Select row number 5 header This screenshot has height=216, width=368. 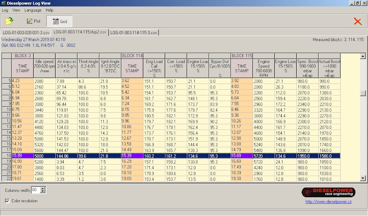(x=7, y=81)
